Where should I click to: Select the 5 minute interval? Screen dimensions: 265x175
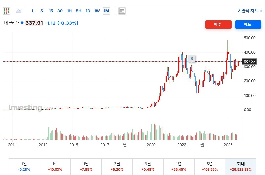coord(41,11)
